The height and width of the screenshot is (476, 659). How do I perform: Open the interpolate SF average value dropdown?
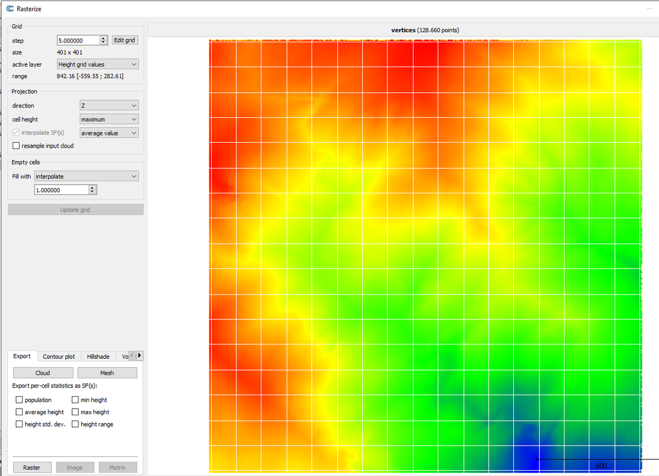point(109,133)
